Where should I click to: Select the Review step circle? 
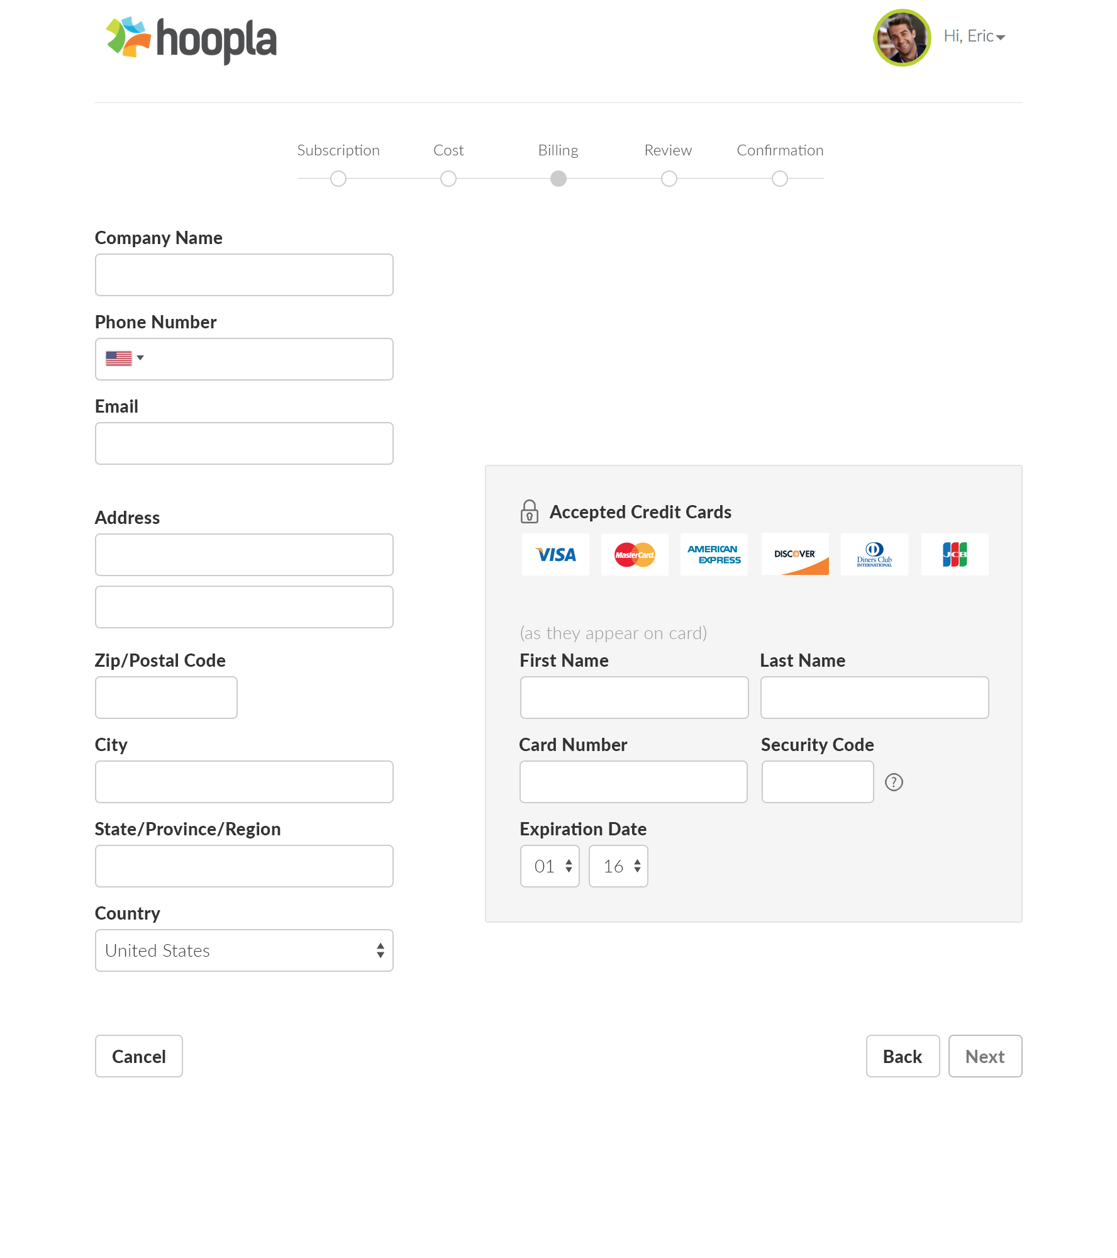(x=669, y=179)
